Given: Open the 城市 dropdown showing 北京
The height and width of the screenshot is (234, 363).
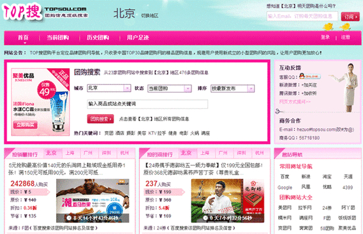Looking at the screenshot, I should [109, 88].
